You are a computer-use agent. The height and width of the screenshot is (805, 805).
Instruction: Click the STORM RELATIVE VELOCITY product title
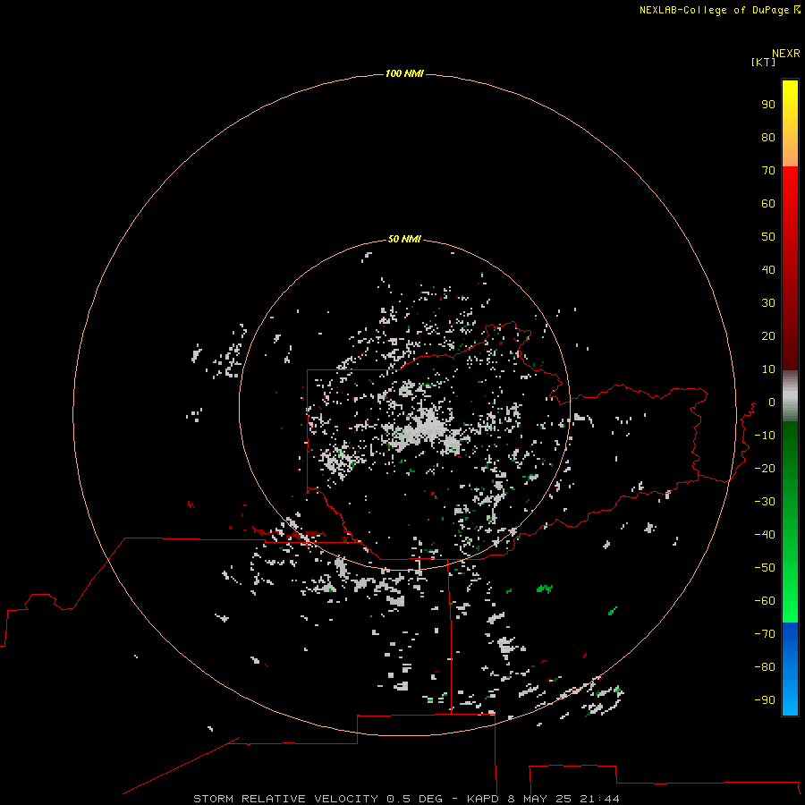click(x=287, y=799)
